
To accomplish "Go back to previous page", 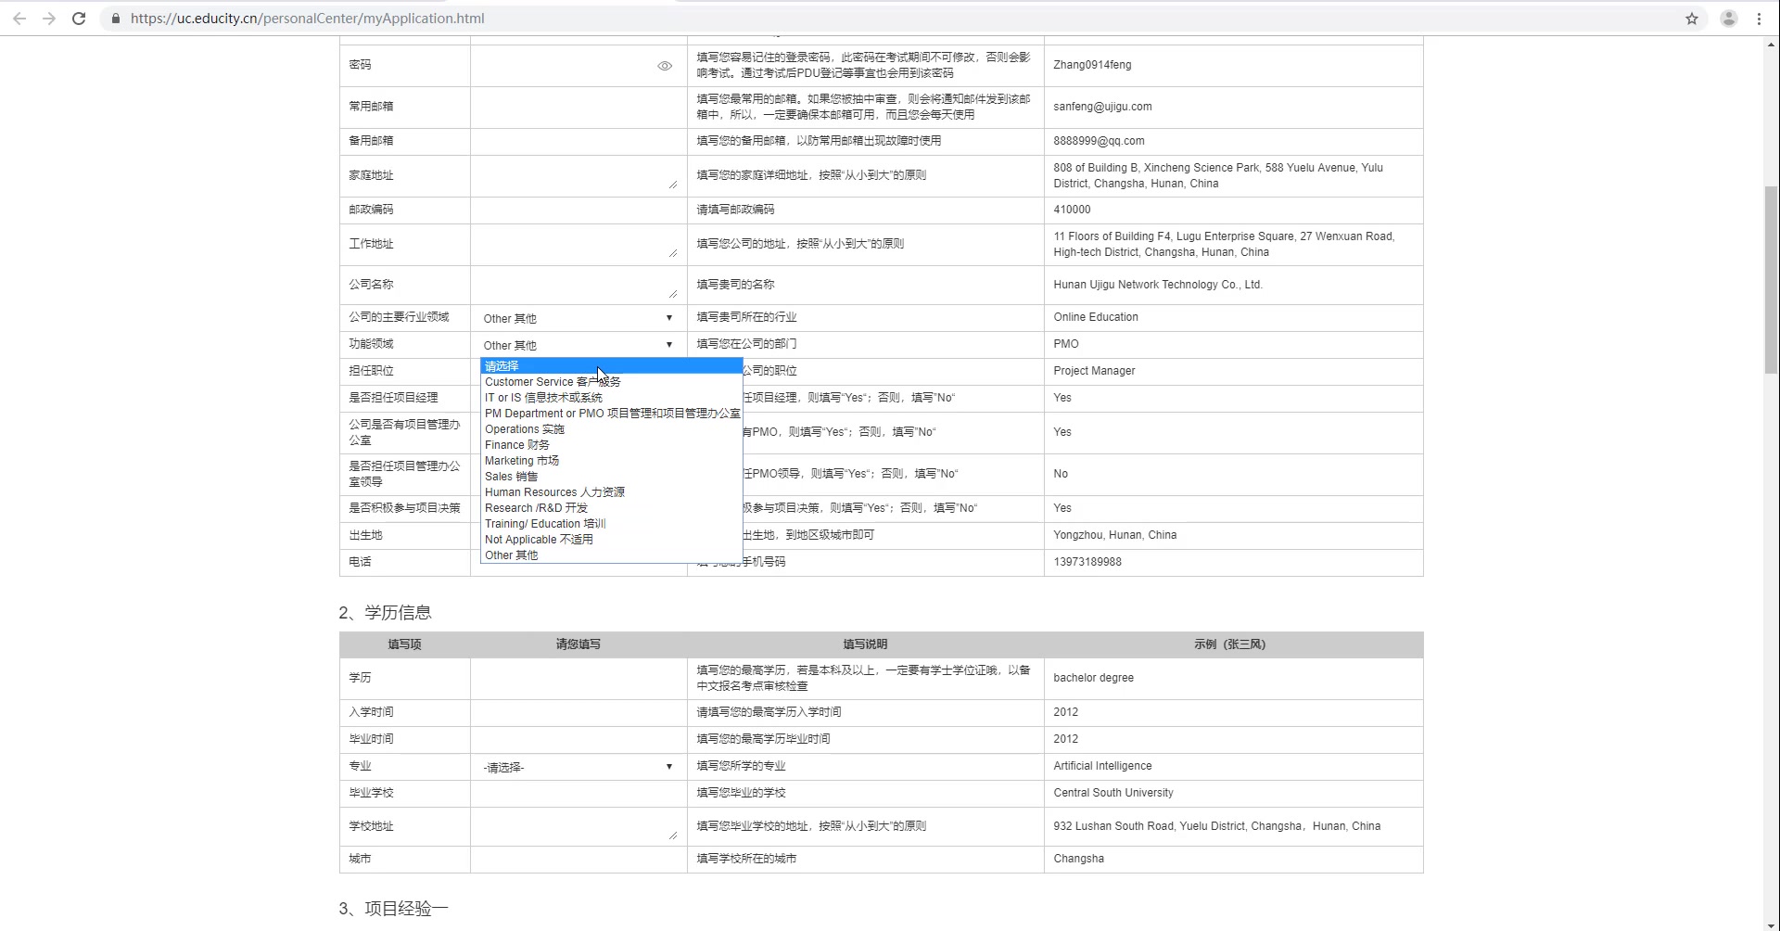I will [19, 19].
